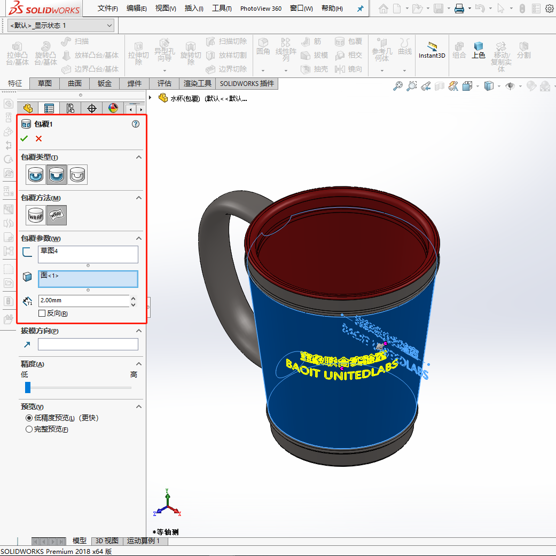
Task: Click the 镜向 mirror tool
Action: [x=349, y=69]
